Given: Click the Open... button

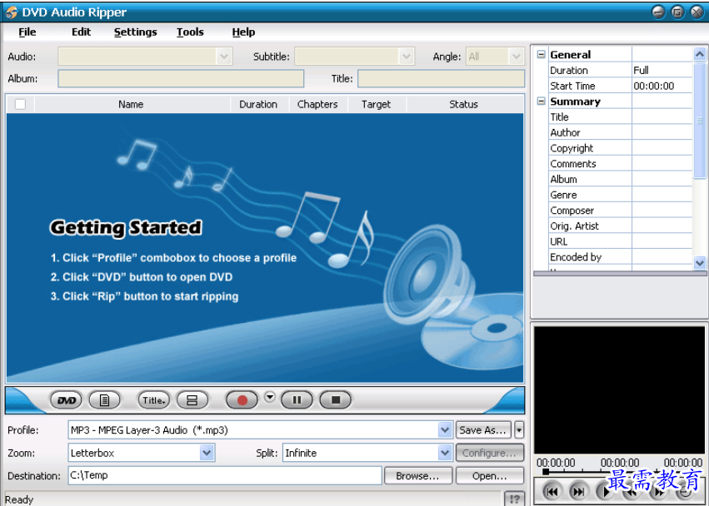Looking at the screenshot, I should pos(489,476).
